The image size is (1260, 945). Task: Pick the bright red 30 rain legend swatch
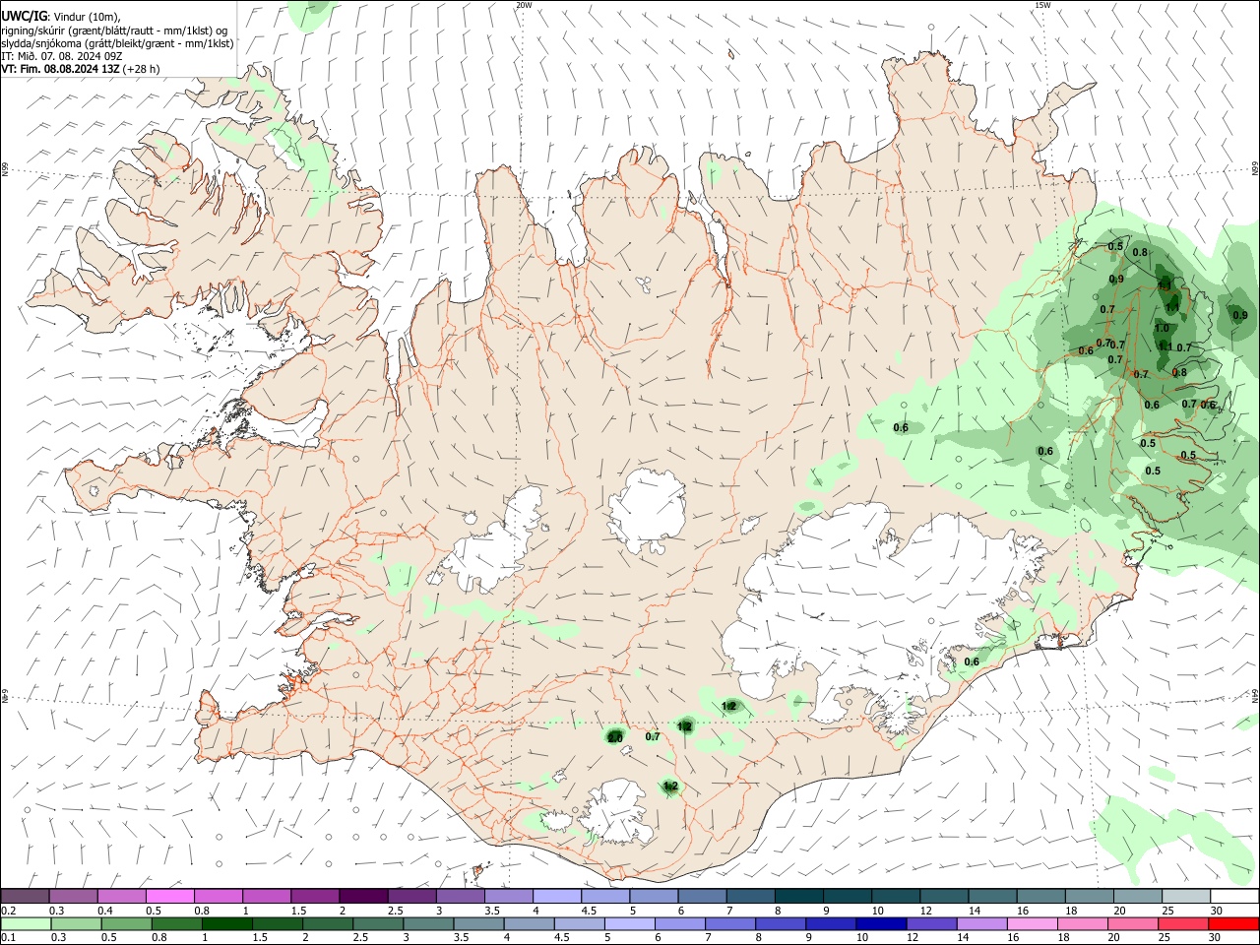[1232, 923]
